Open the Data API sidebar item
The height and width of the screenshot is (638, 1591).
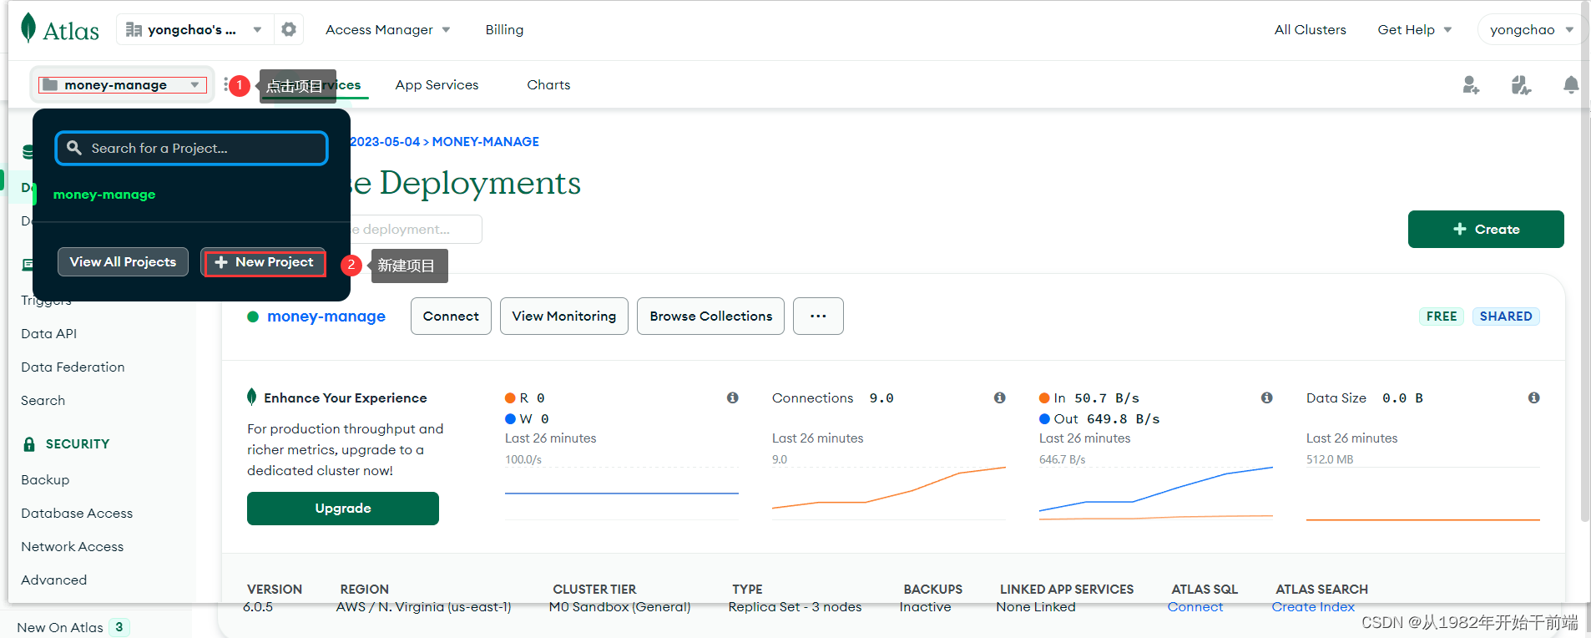pos(48,333)
